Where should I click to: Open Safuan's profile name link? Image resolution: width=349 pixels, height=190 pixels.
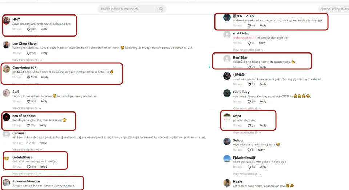click(238, 140)
